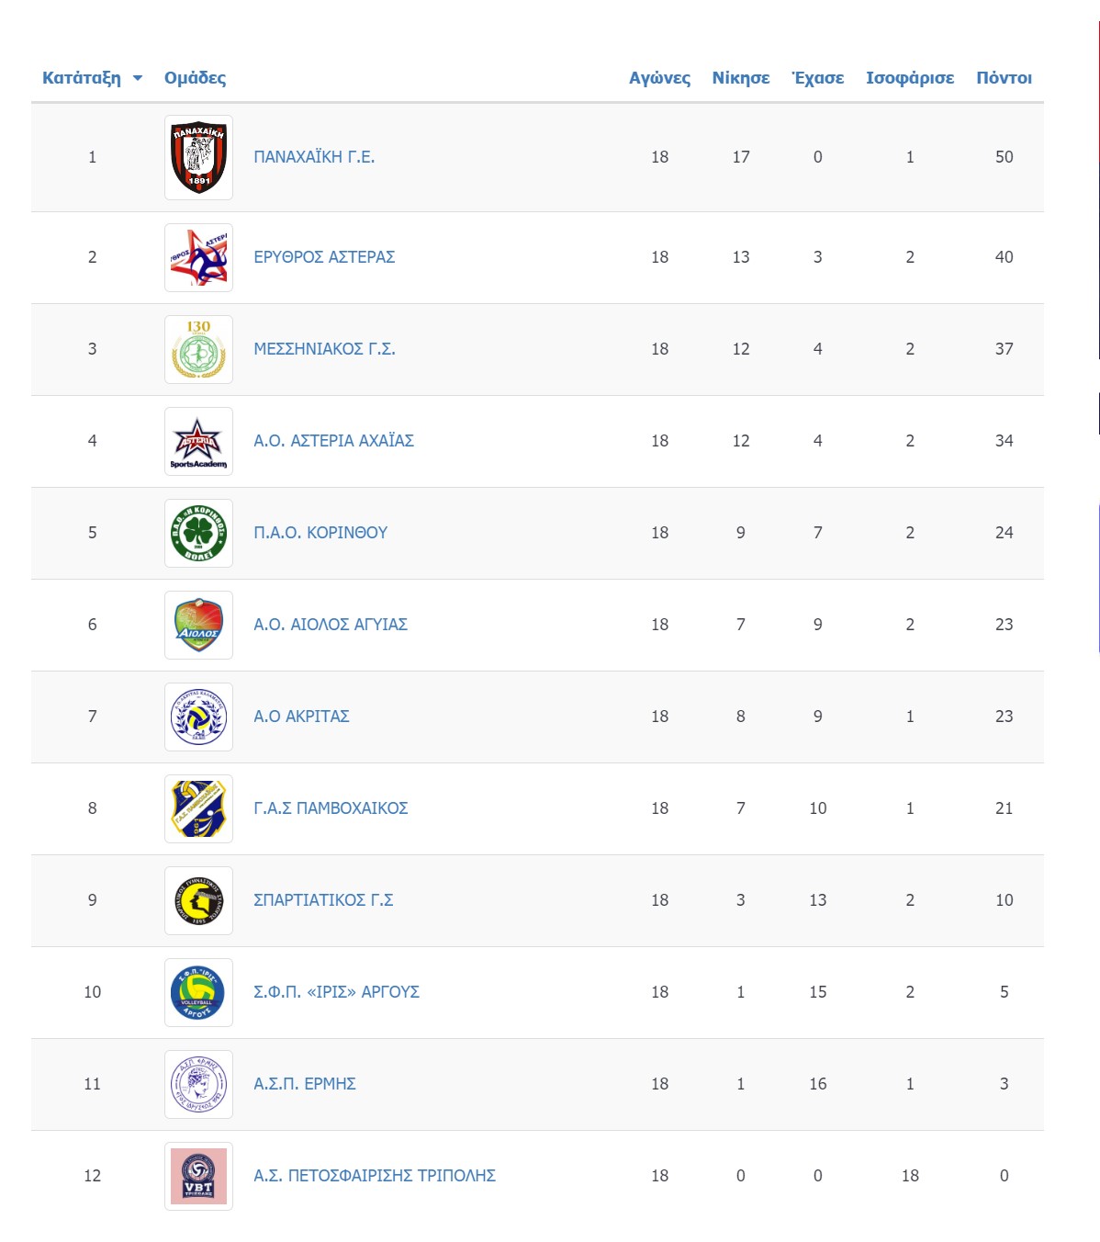The image size is (1100, 1242).
Task: Sort table by Κατάταξη dropdown arrow
Action: pos(138,78)
